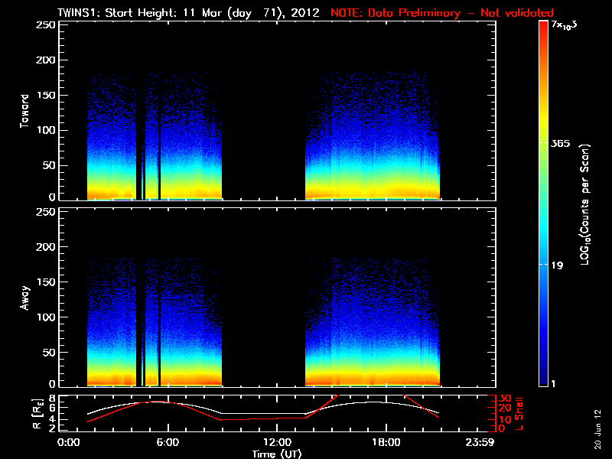
Task: Select the 12:00 time axis tick label
Action: point(276,443)
